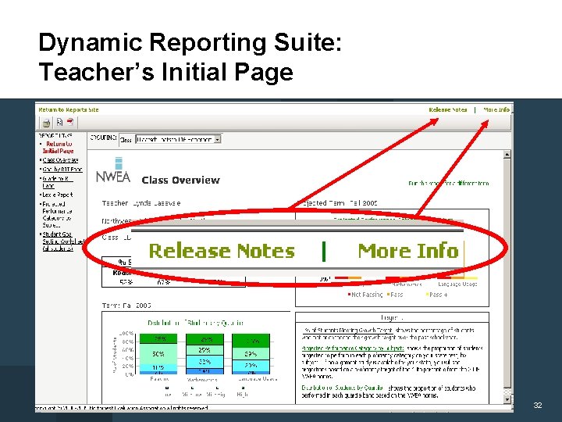
Task: Click Return to Initial Page in sidebar
Action: tap(59, 147)
